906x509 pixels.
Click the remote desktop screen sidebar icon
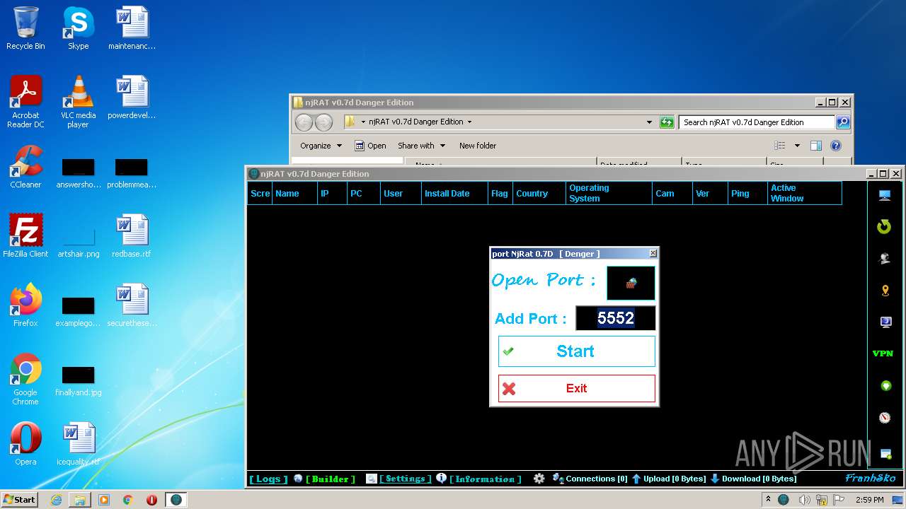click(x=885, y=322)
